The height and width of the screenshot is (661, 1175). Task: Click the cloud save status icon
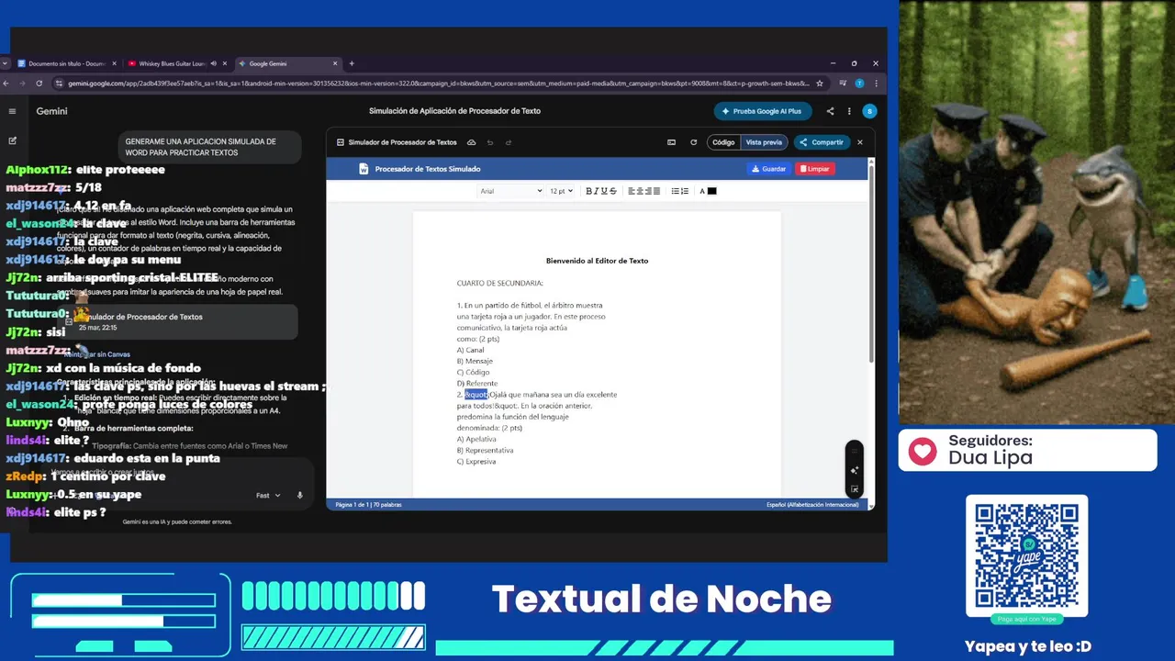pos(471,142)
